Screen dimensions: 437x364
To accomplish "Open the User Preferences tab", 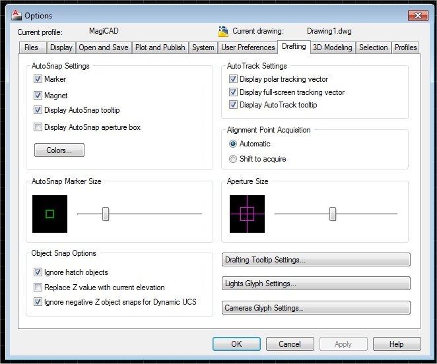I will [248, 47].
